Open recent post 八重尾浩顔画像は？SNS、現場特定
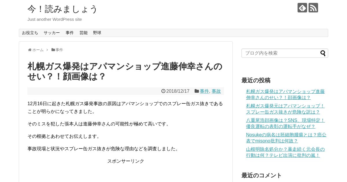The width and height of the screenshot is (347, 182). click(285, 123)
